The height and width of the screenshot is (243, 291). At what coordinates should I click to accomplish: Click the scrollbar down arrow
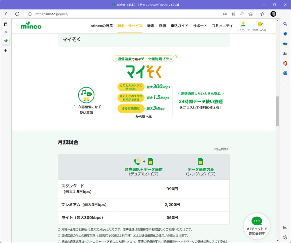278,241
